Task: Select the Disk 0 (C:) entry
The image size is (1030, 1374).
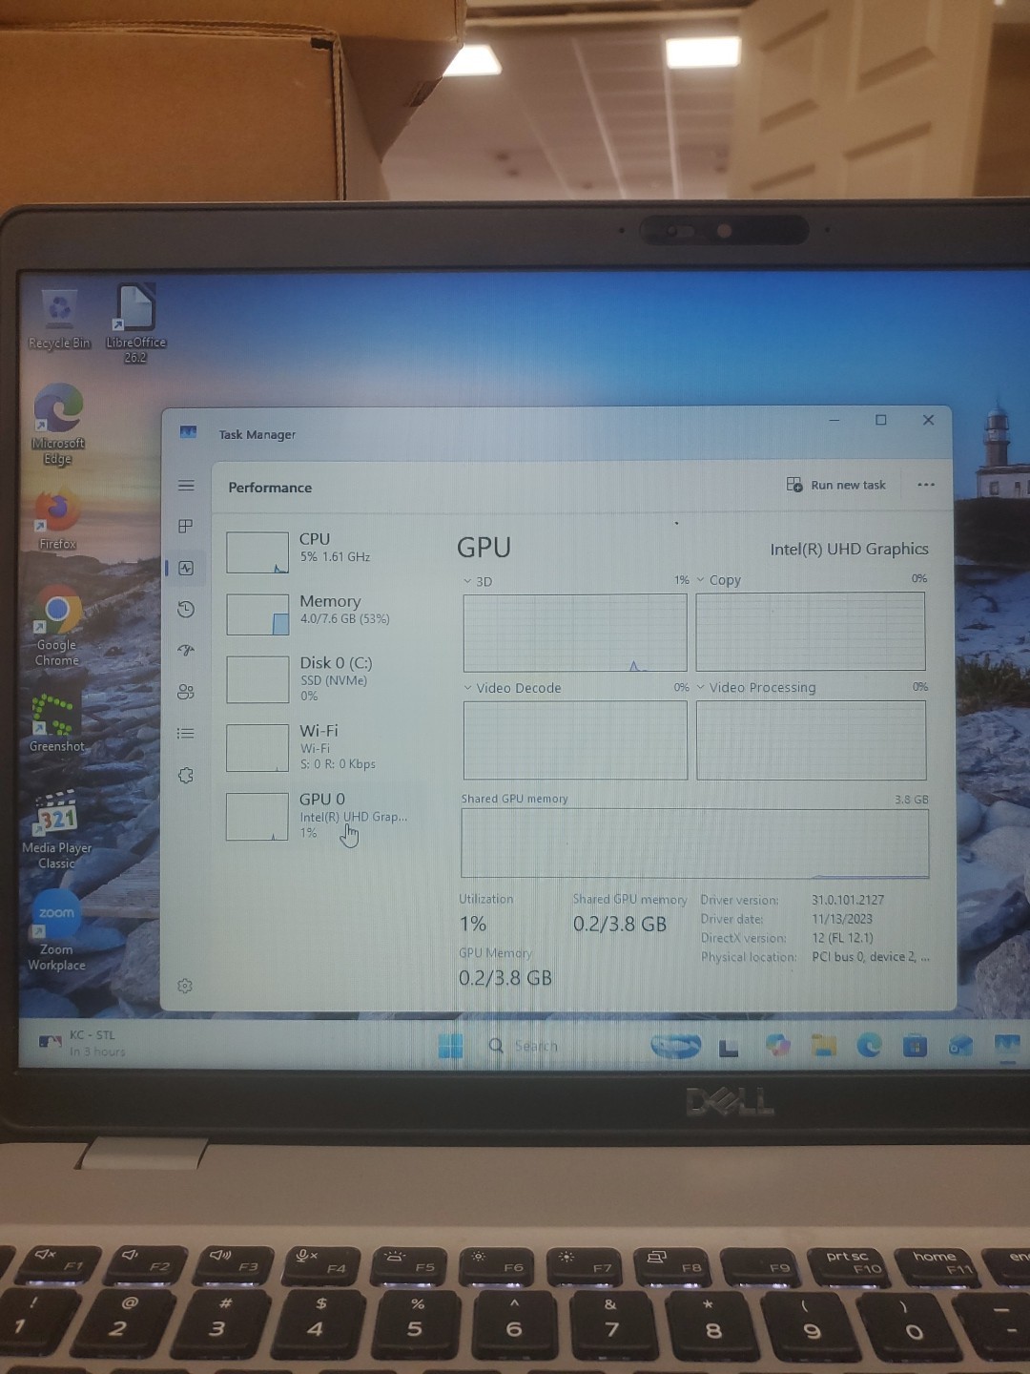Action: click(319, 677)
